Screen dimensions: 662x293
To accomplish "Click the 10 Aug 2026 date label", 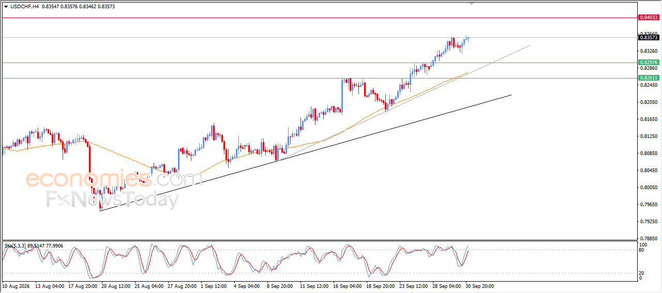I will [x=16, y=285].
